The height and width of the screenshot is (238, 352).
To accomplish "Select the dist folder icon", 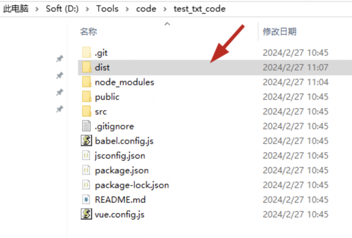I will click(86, 67).
